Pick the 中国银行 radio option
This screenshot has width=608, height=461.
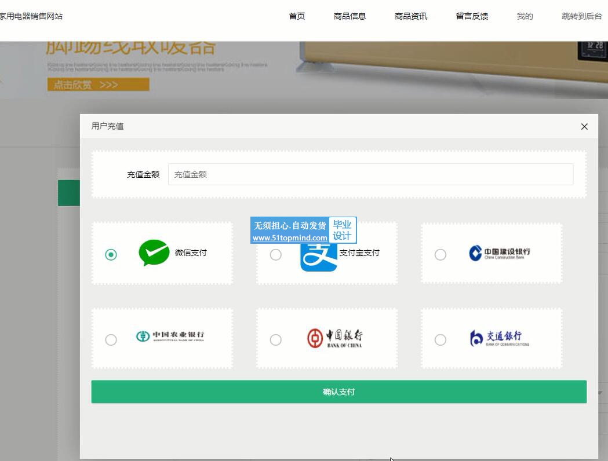pyautogui.click(x=276, y=340)
